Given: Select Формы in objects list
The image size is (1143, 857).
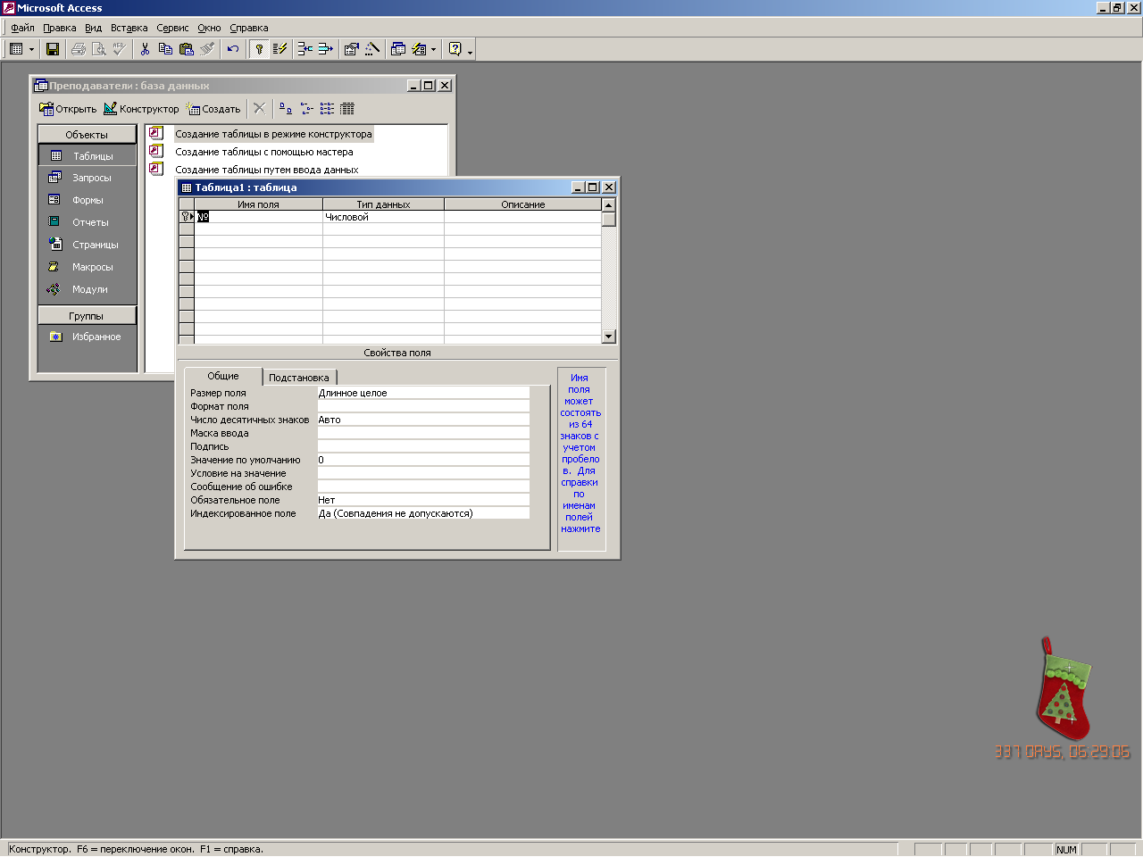Looking at the screenshot, I should [88, 200].
